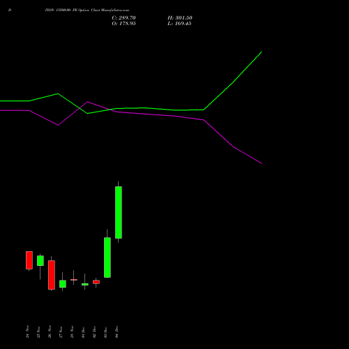Viewport: 349px width, 349px height.
Task: Select the 01 Dec date label
Action: [x=83, y=332]
